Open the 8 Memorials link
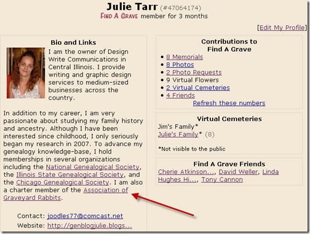 click(x=185, y=57)
